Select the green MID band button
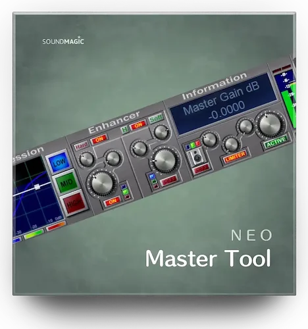The image size is (308, 329). 66,182
